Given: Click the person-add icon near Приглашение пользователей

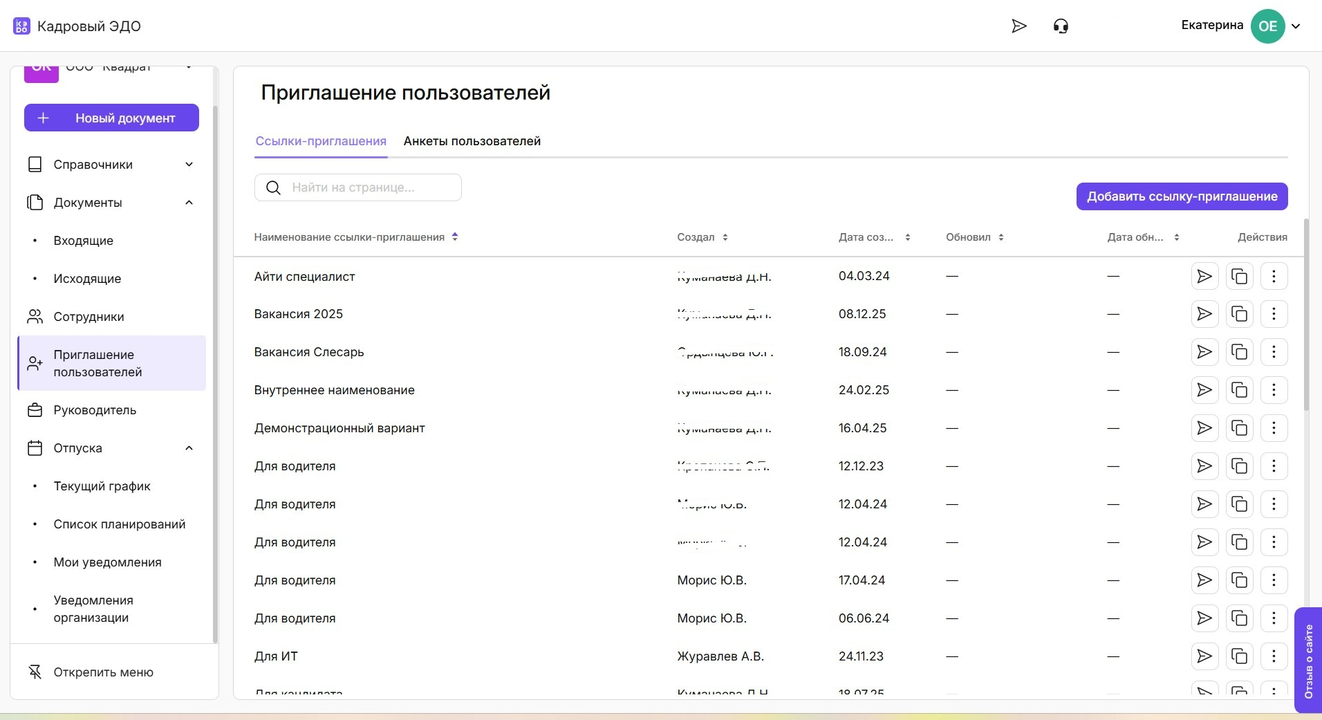Looking at the screenshot, I should click(x=35, y=362).
